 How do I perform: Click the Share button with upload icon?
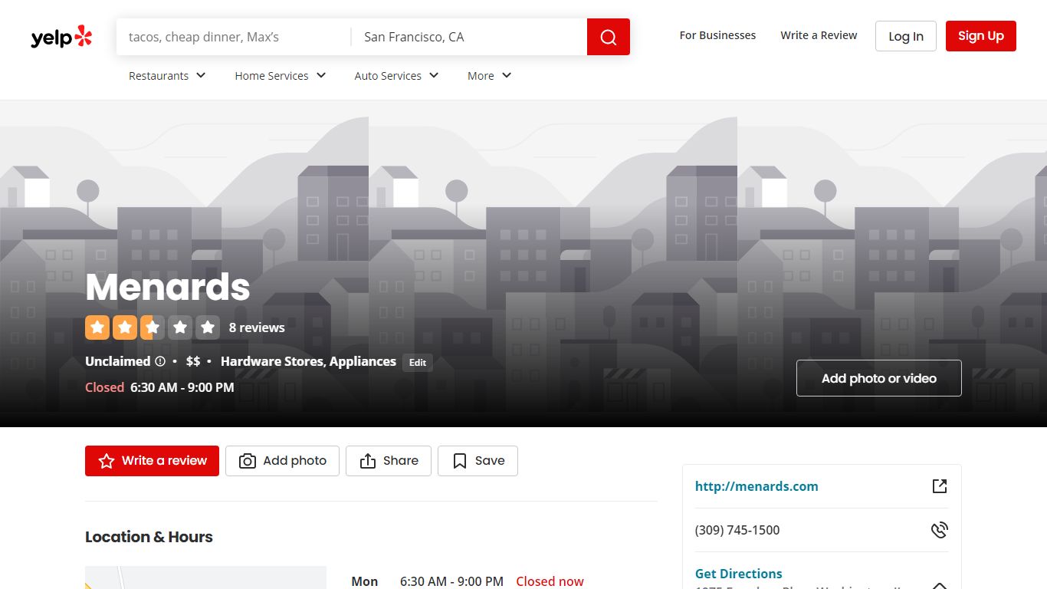pyautogui.click(x=389, y=461)
